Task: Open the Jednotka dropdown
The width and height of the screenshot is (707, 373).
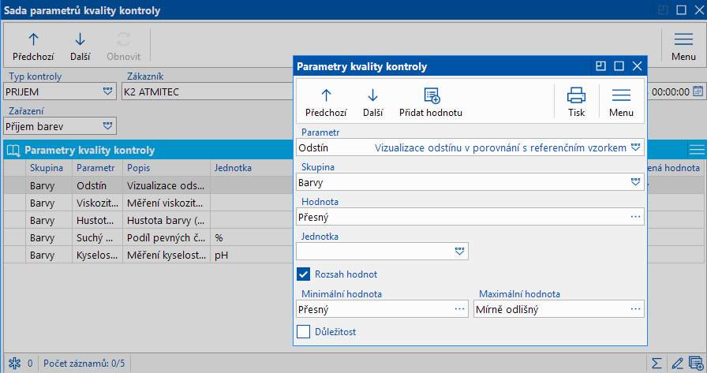Action: [x=460, y=251]
